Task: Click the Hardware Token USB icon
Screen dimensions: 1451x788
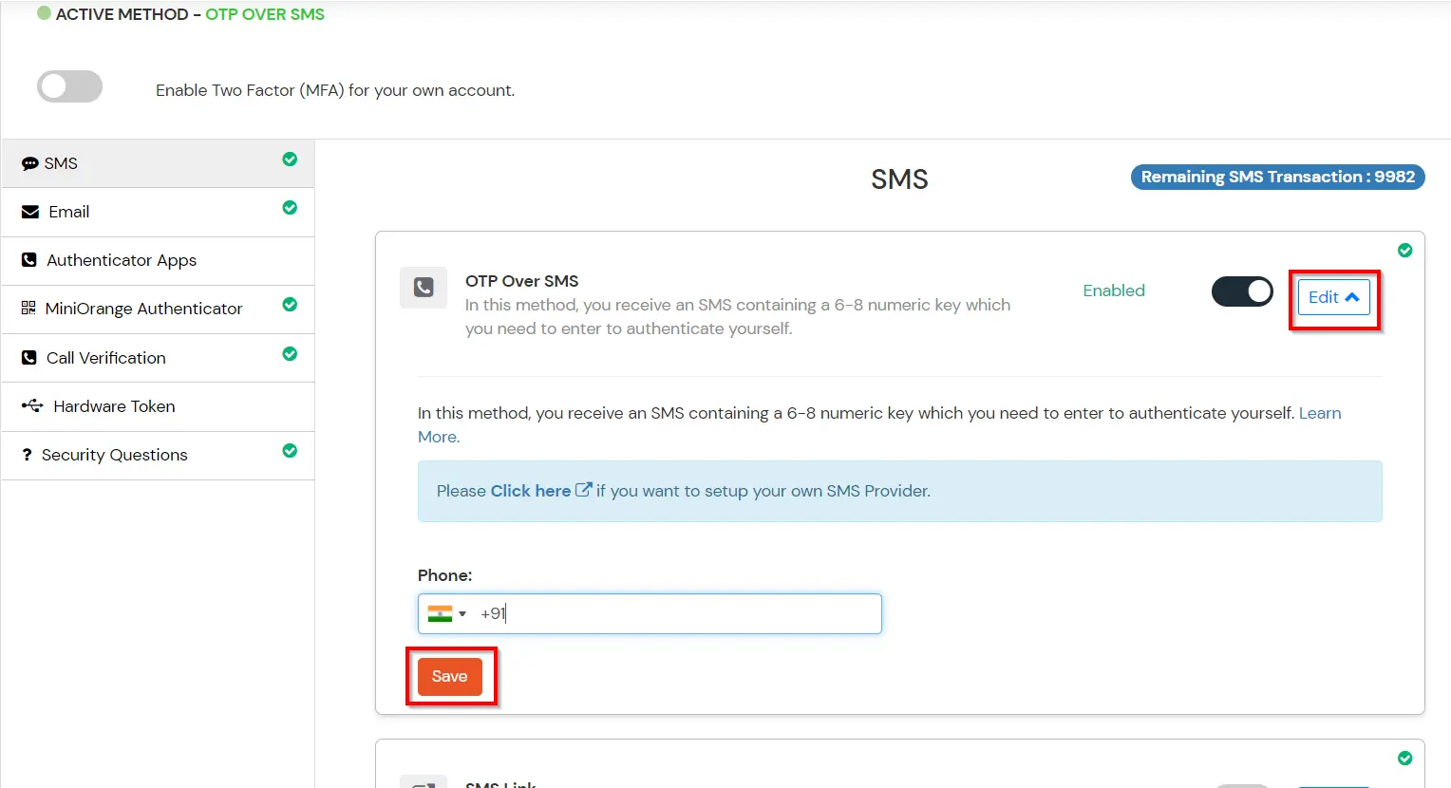Action: [32, 406]
